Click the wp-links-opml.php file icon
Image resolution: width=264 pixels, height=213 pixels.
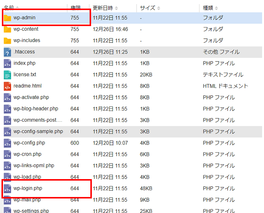pyautogui.click(x=7, y=166)
